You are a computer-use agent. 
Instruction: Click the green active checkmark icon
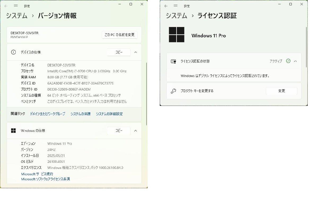pyautogui.click(x=288, y=61)
